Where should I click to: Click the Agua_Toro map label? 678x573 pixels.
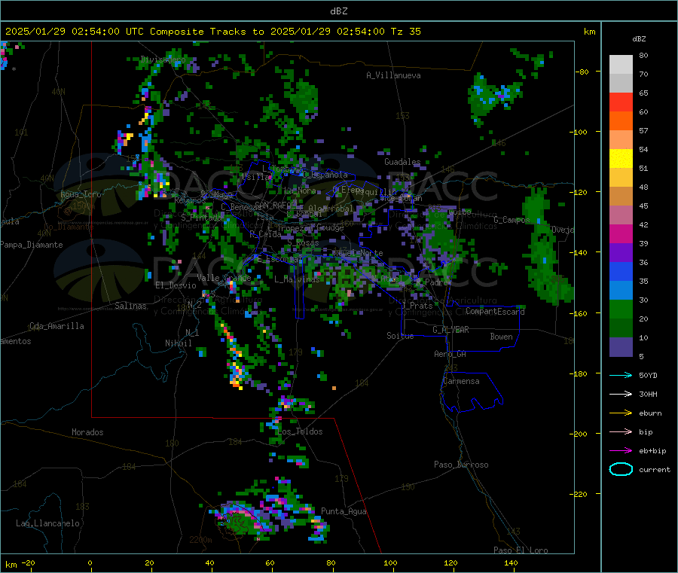[x=81, y=194]
